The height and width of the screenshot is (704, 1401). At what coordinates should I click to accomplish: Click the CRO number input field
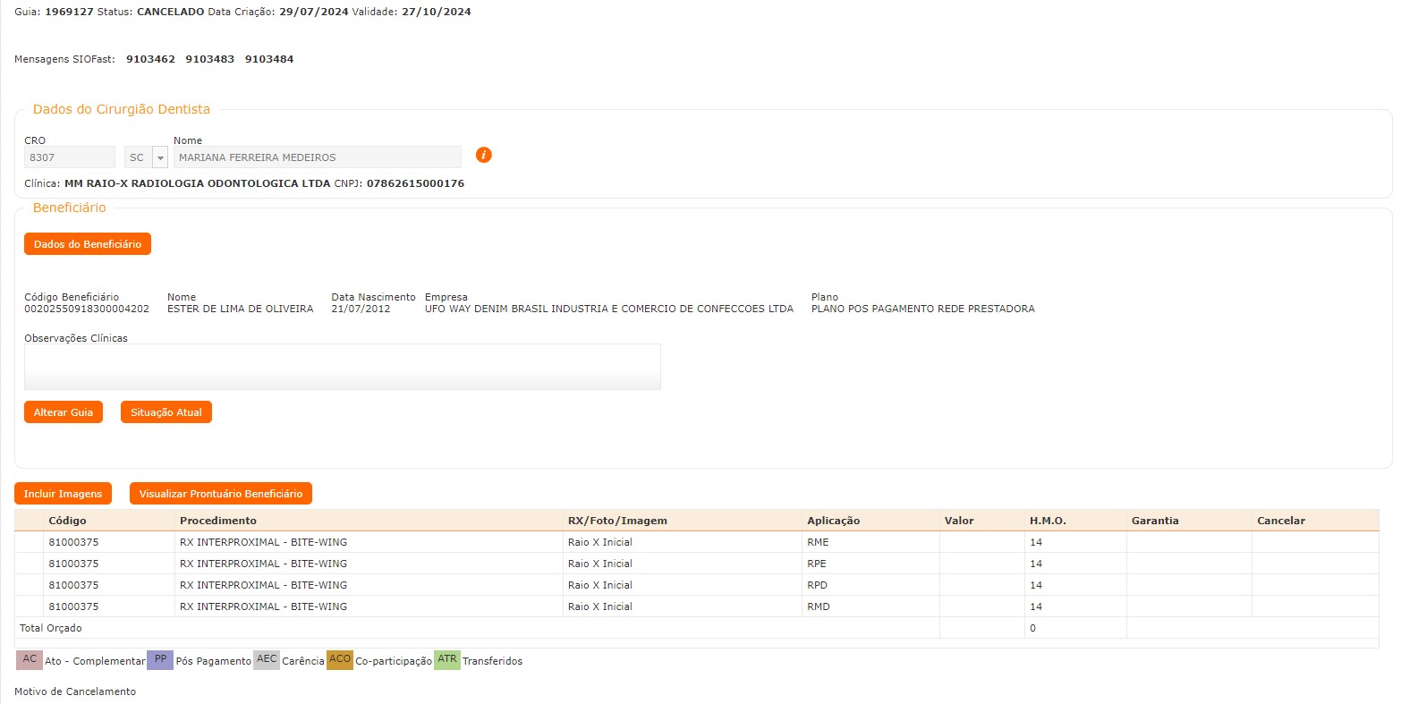click(70, 157)
